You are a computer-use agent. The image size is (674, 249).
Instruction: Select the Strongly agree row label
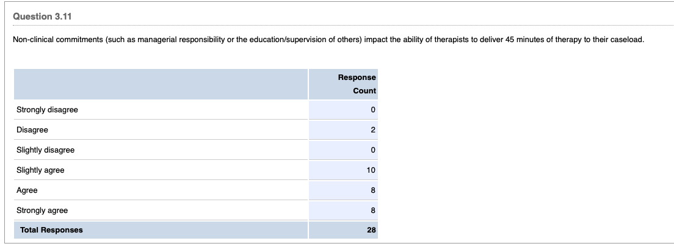[42, 211]
